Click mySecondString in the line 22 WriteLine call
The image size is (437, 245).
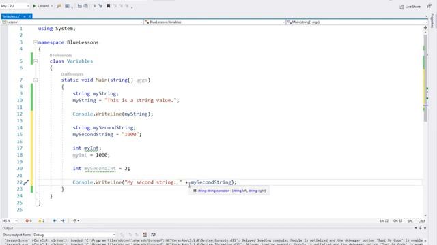(211, 182)
